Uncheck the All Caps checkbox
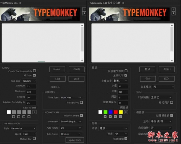Viewport: 181px width, 144px height. coord(34,75)
